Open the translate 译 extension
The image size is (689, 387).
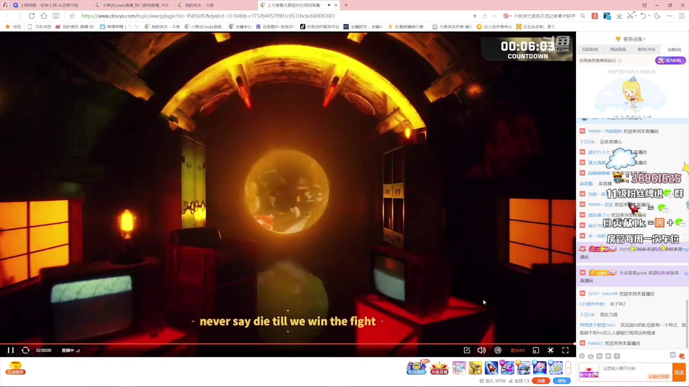pyautogui.click(x=595, y=16)
